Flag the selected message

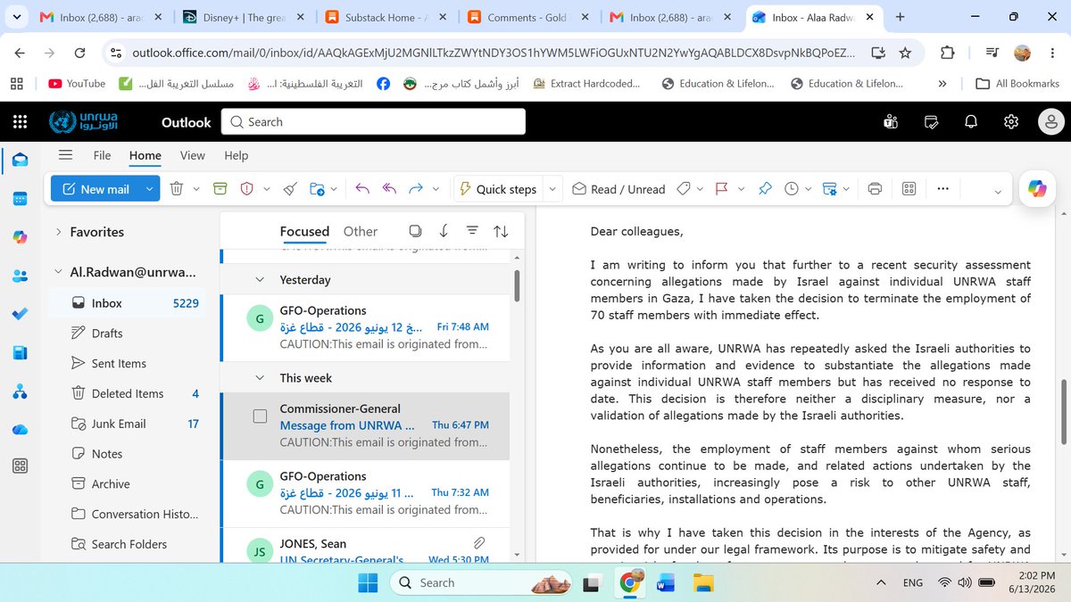(722, 189)
